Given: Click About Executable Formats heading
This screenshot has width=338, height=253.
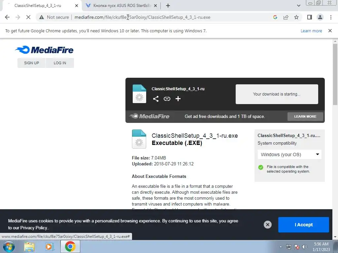Looking at the screenshot, I should 159,177.
